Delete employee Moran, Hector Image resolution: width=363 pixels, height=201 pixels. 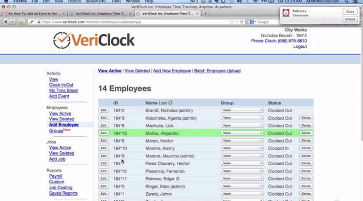coord(305,141)
